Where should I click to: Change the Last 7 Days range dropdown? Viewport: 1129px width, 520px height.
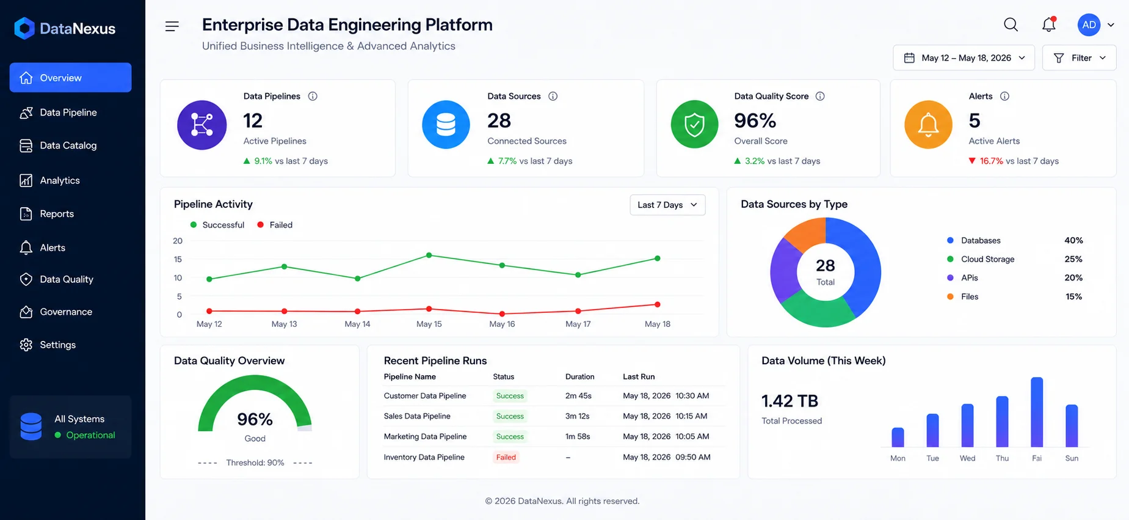(x=667, y=205)
